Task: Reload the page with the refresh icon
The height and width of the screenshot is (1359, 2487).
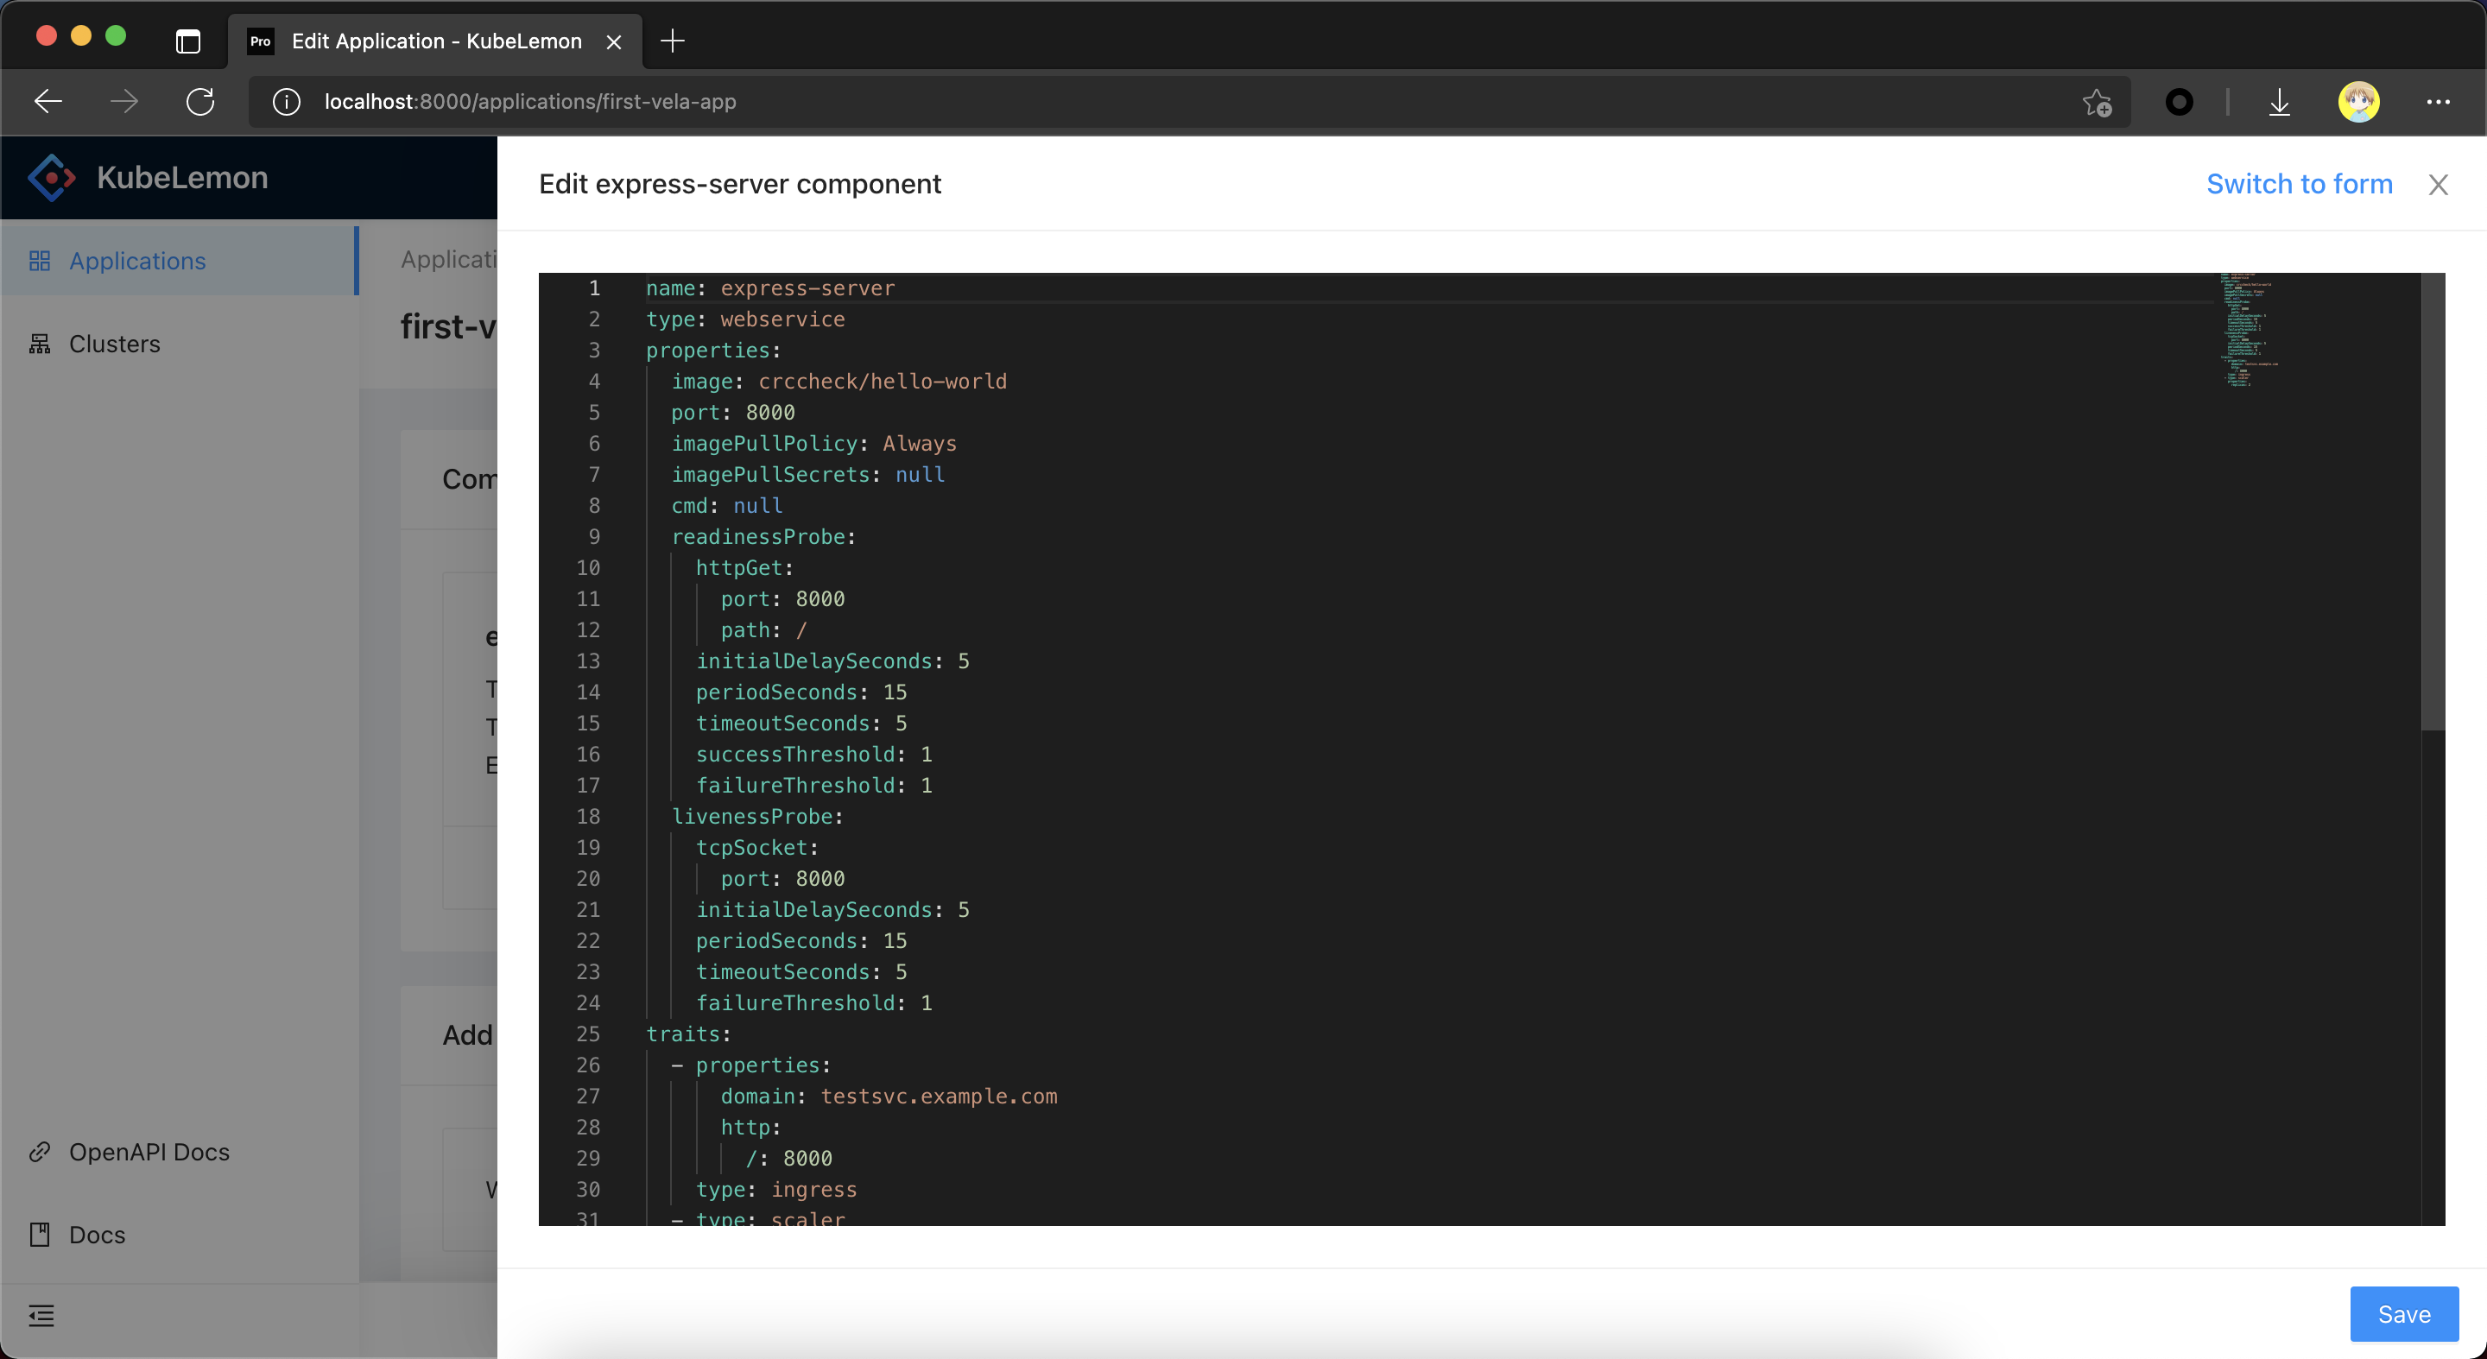Action: click(199, 101)
